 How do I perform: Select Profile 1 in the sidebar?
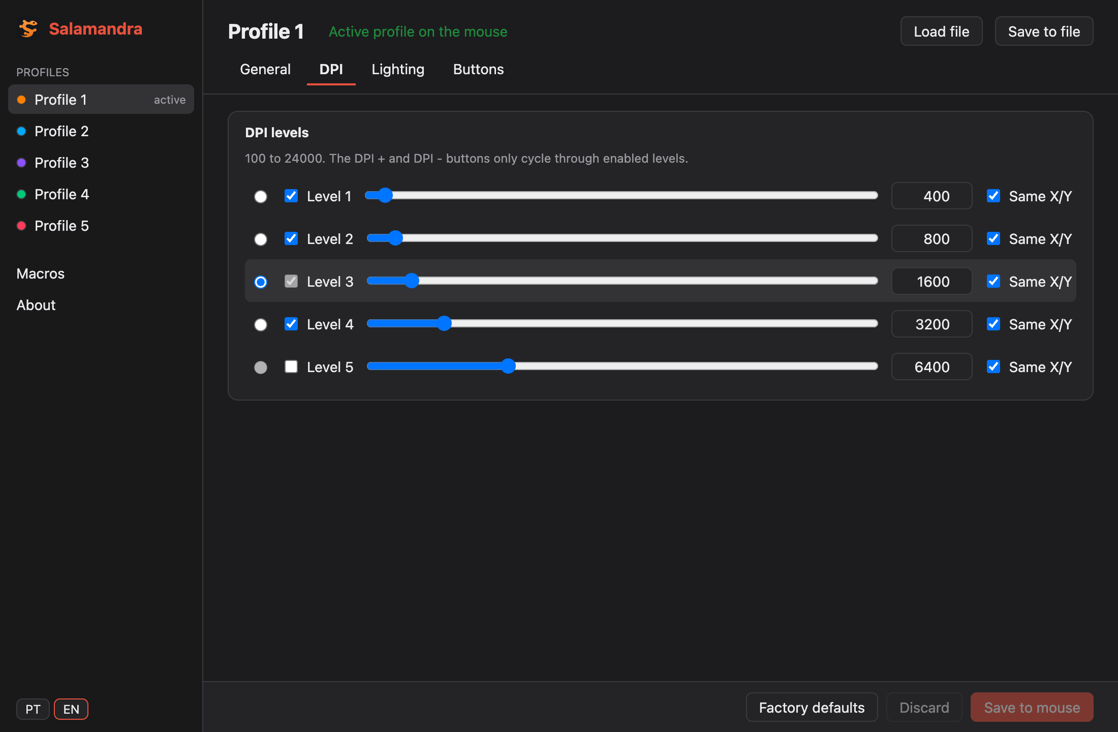point(101,100)
